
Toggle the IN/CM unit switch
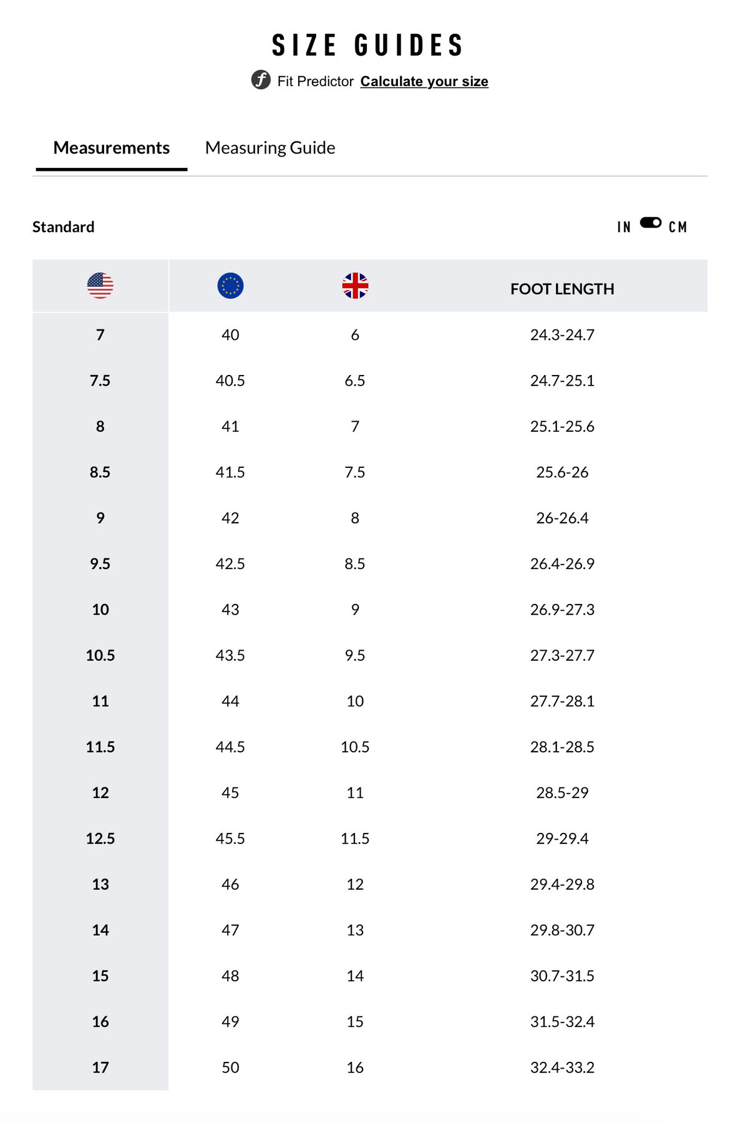[x=651, y=223]
